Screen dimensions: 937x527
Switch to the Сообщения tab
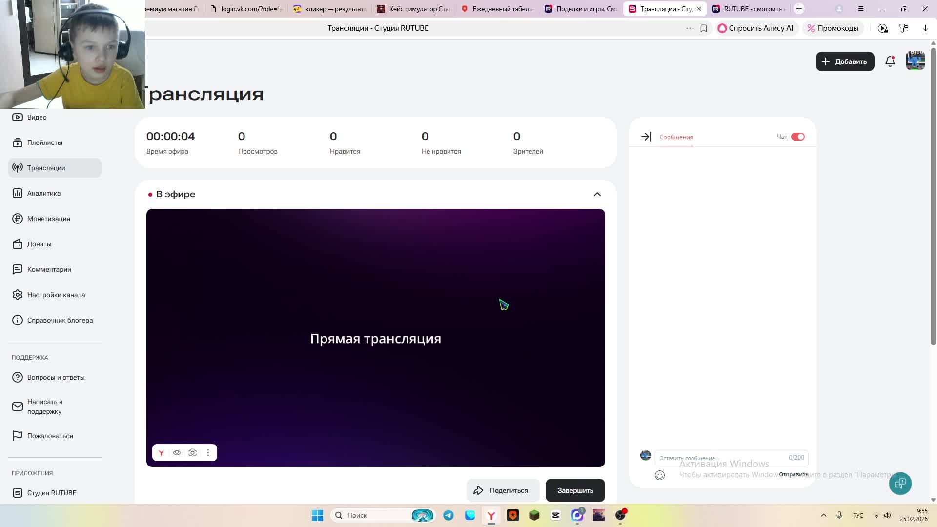[675, 137]
